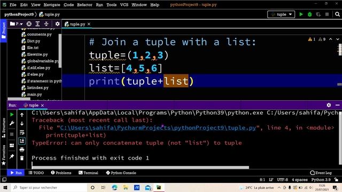Screen dimensions: 342x192
Task: Open the Project view selector dropdown
Action: [17, 23]
